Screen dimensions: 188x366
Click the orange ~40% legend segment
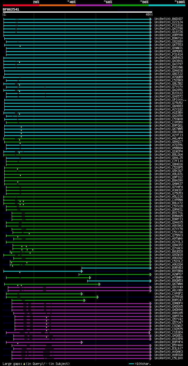58,5
